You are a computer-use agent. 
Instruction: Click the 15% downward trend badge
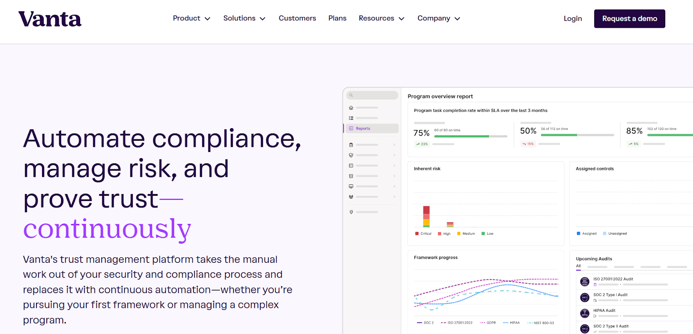(528, 144)
